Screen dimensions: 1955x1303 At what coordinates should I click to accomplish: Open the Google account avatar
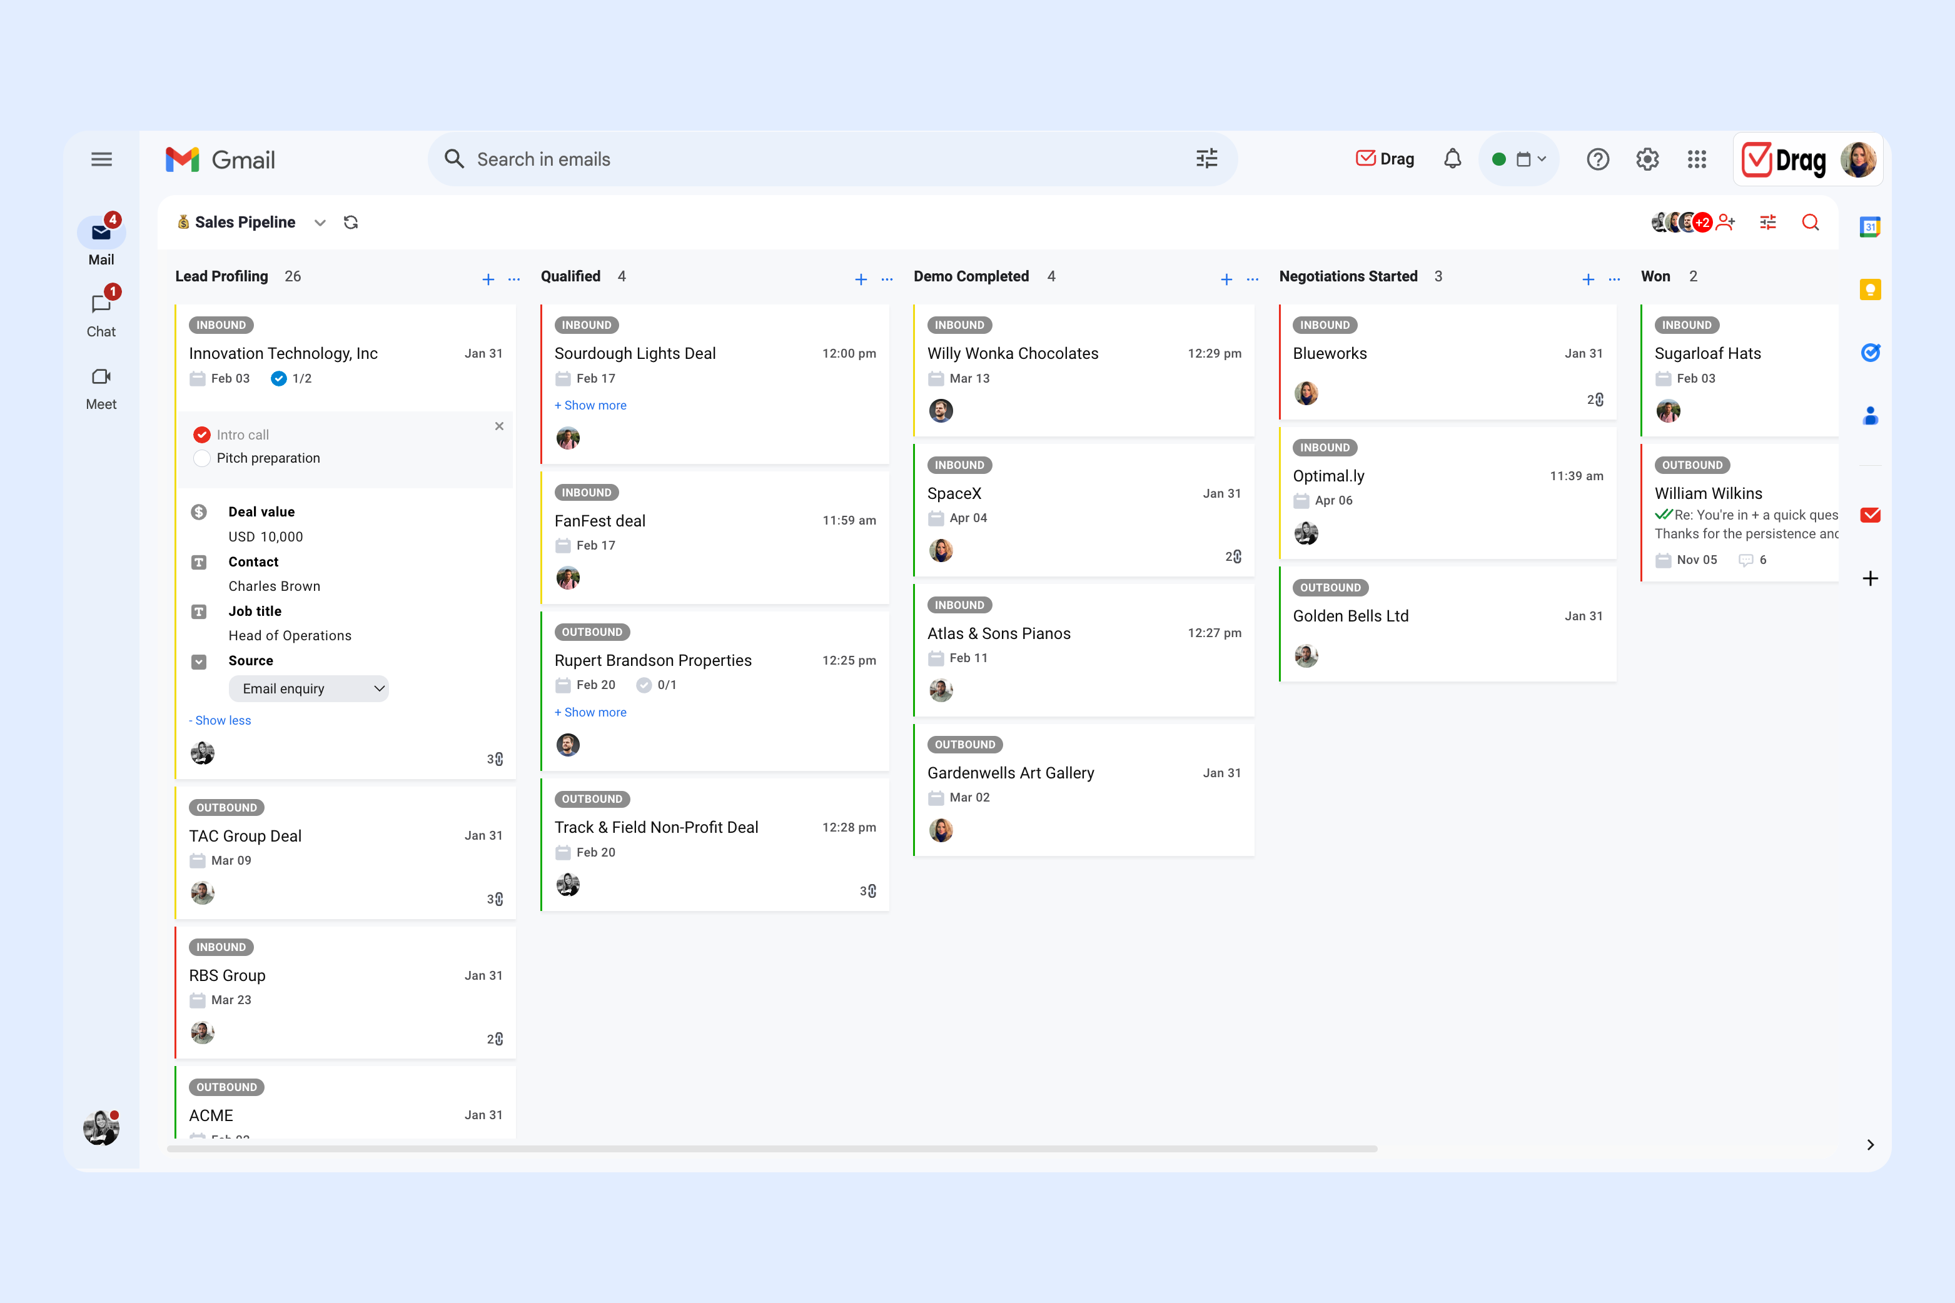click(x=1857, y=159)
